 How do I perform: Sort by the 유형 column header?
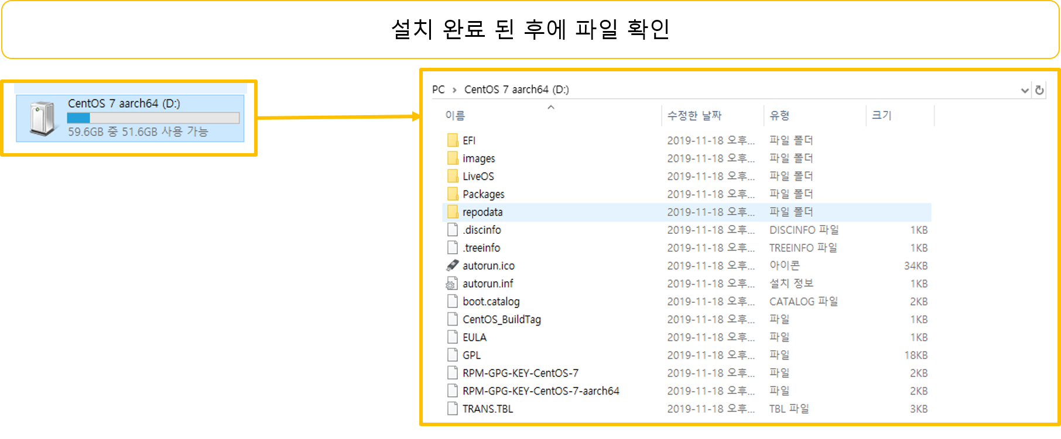[x=779, y=116]
